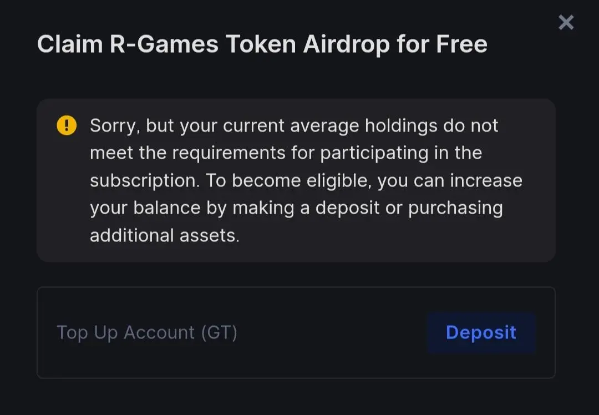The width and height of the screenshot is (599, 415).
Task: Click the eligibility warning message paragraph
Action: coord(305,180)
